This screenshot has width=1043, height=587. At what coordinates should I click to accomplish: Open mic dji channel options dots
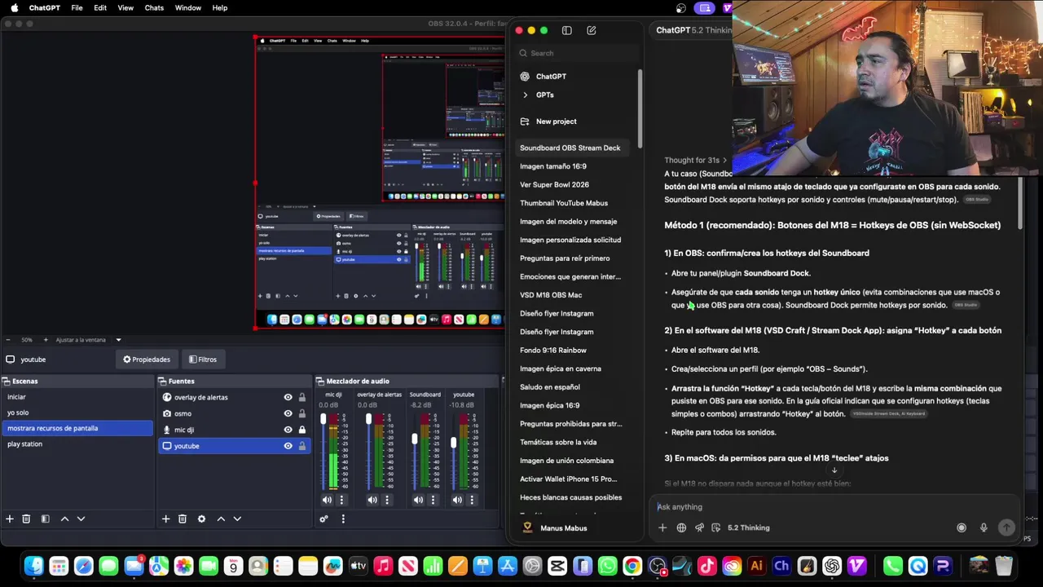click(341, 500)
